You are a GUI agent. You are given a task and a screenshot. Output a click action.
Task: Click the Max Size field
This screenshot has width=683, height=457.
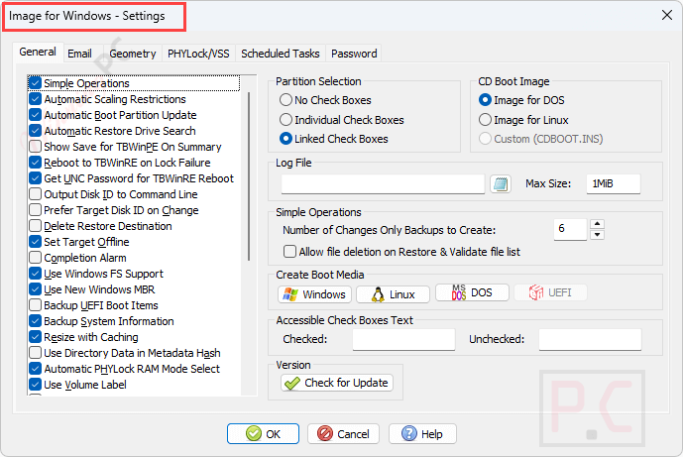[614, 183]
